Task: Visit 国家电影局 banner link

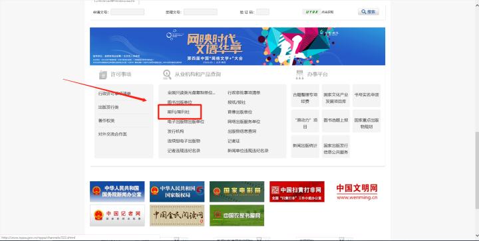Action: coord(237,191)
